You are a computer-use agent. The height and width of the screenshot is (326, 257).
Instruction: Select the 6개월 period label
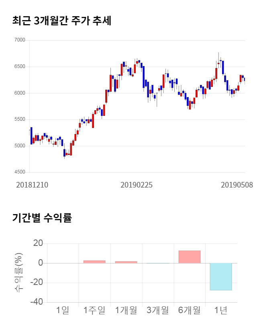[190, 310]
